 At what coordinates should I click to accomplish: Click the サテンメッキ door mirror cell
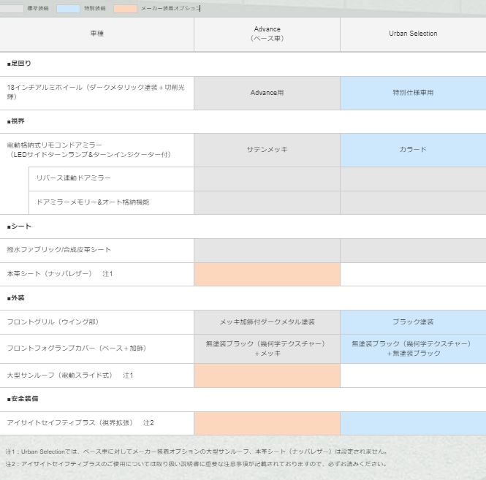(267, 150)
